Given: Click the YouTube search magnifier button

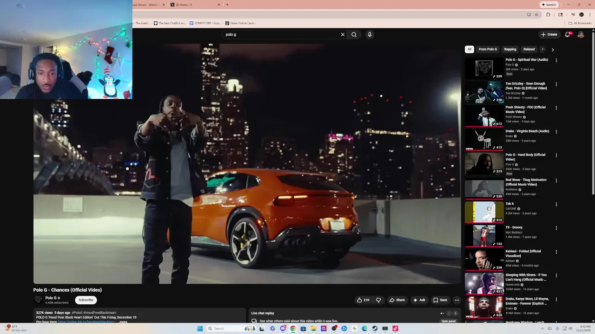Looking at the screenshot, I should (x=354, y=34).
